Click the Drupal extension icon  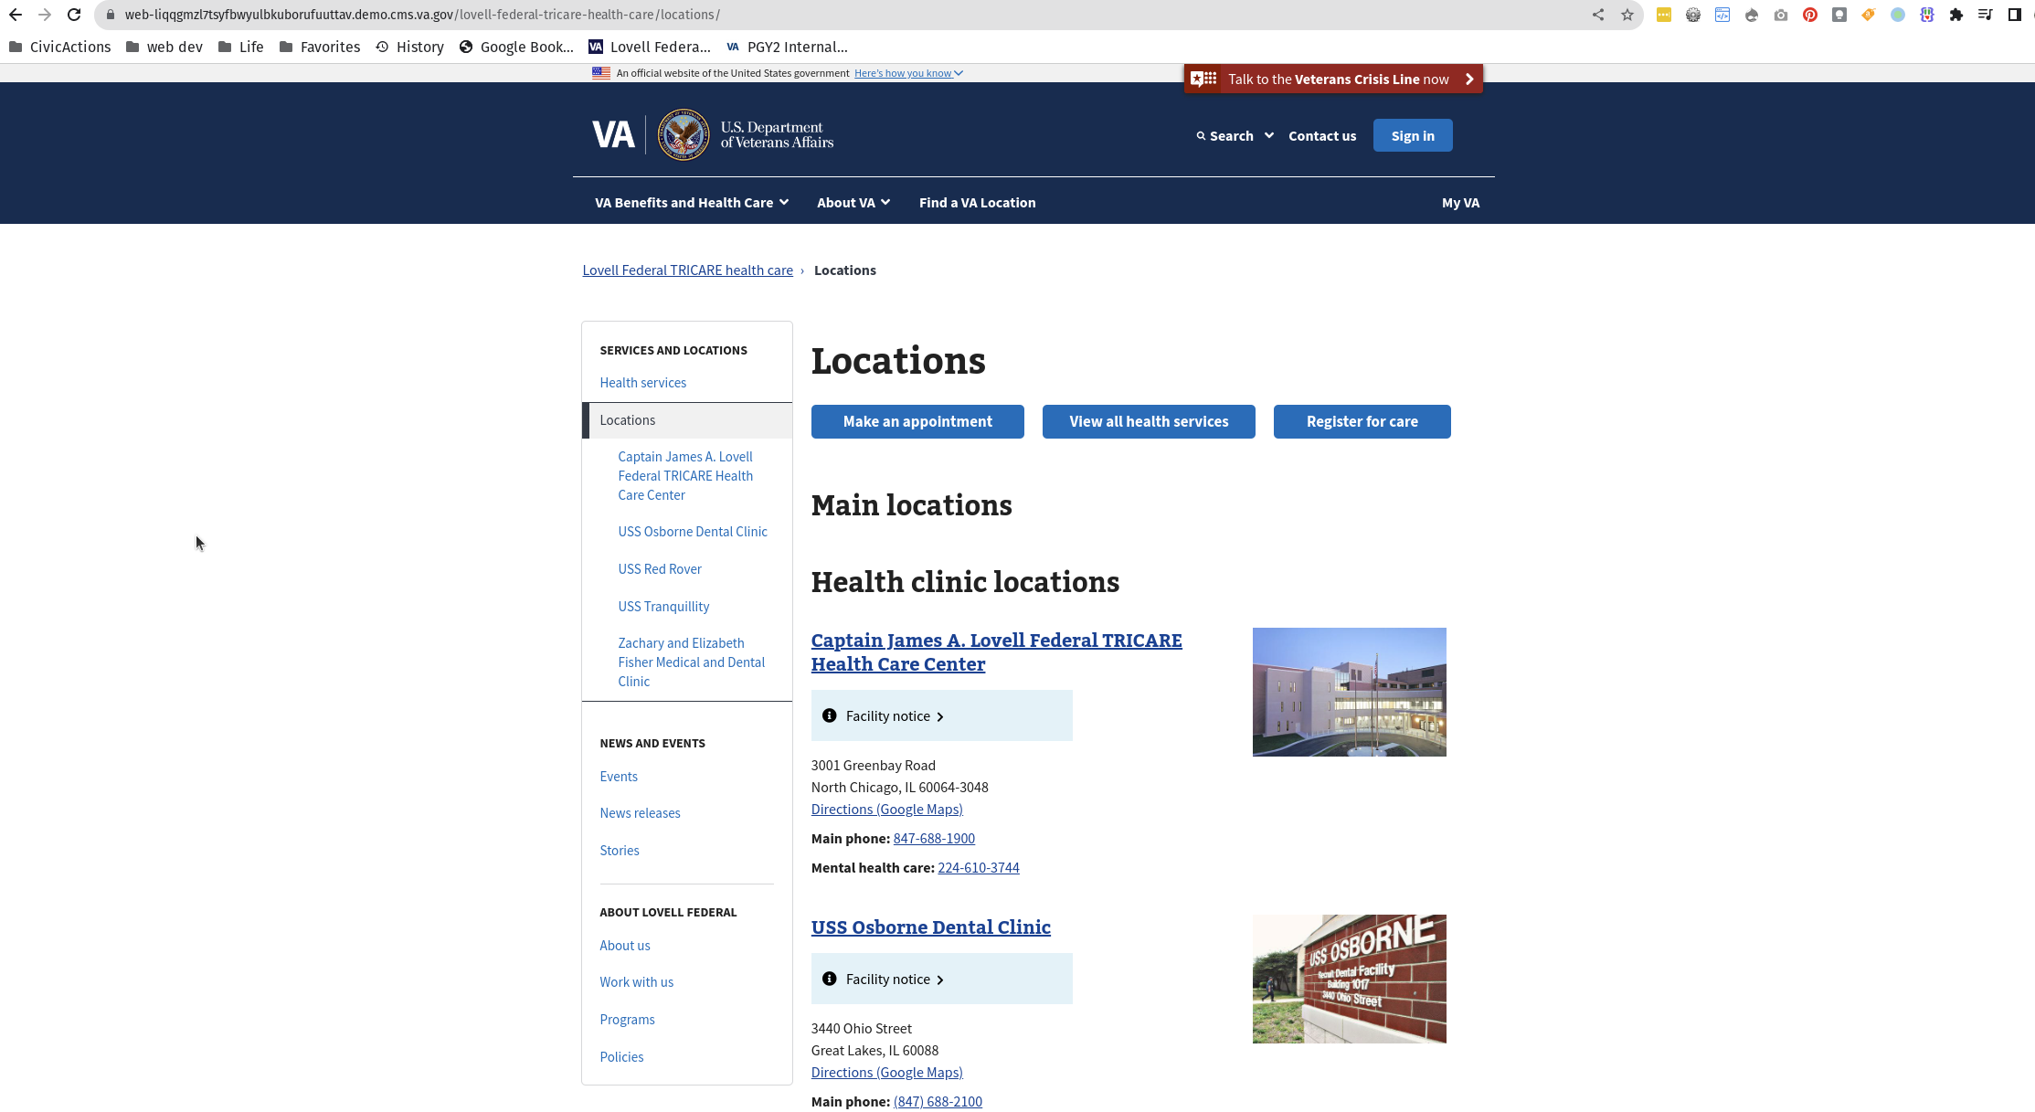[1752, 15]
